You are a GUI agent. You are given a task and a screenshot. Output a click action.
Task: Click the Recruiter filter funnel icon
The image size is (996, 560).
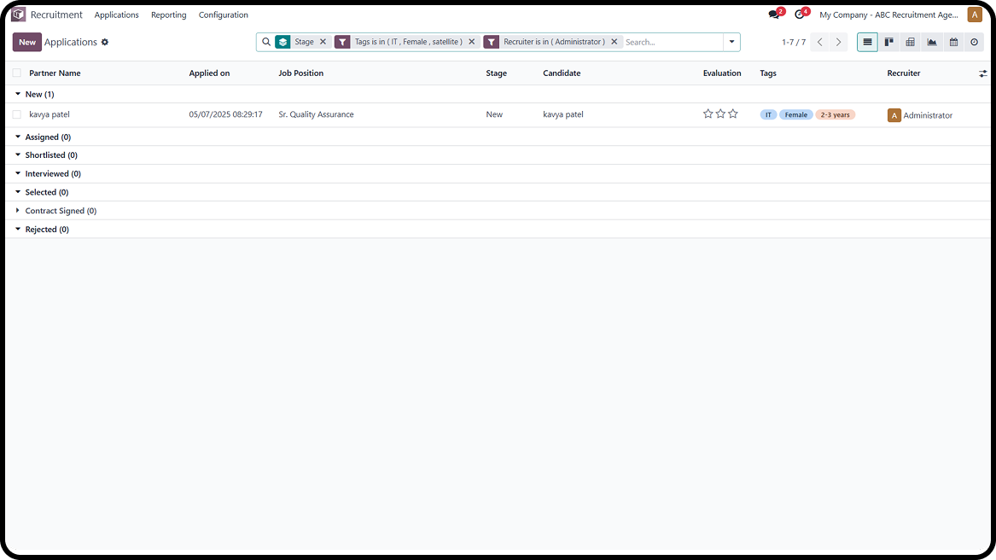click(x=491, y=42)
